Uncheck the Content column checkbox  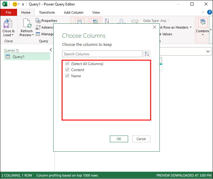pyautogui.click(x=67, y=70)
